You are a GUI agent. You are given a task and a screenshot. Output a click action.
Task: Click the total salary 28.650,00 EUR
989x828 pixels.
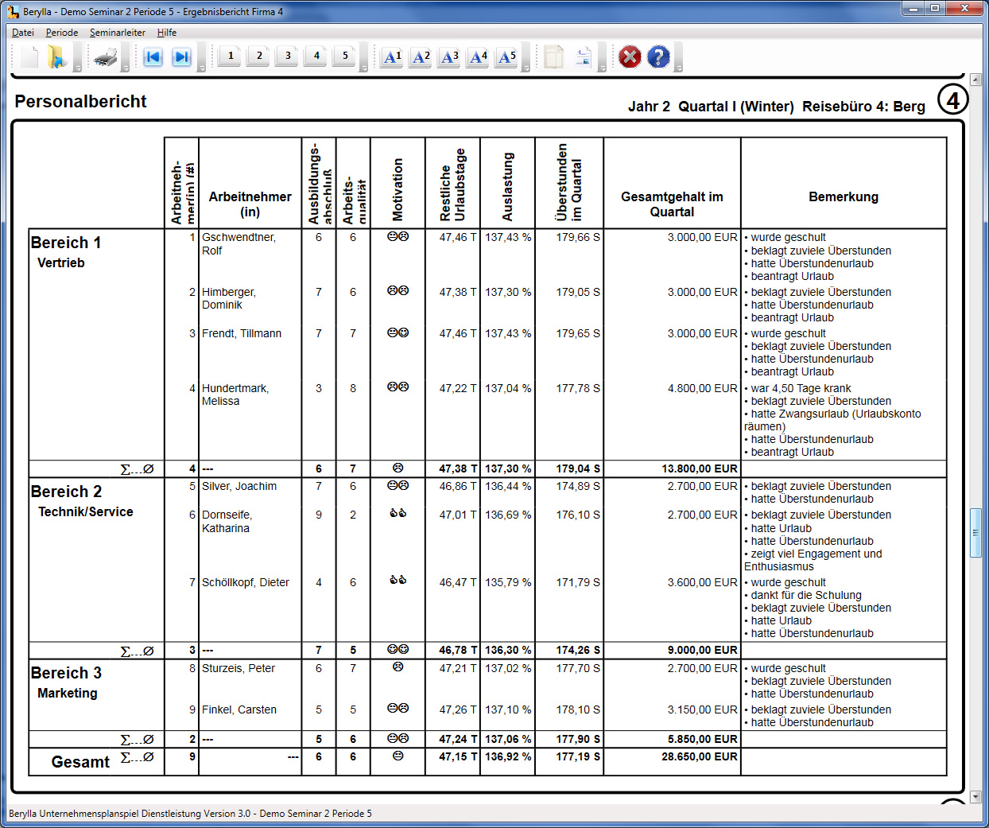[700, 756]
